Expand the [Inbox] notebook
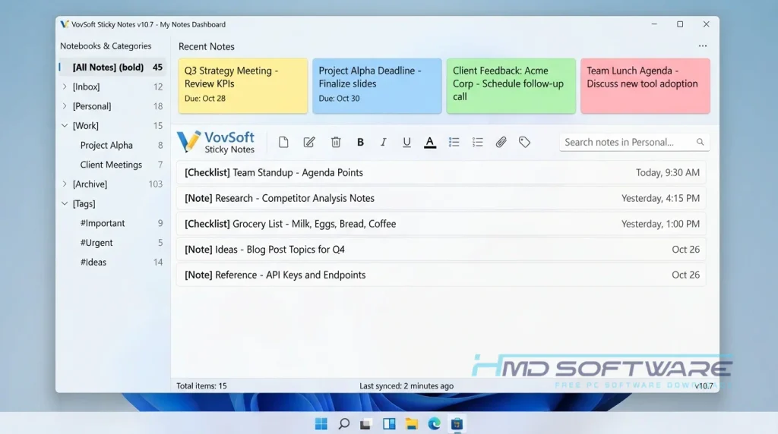Viewport: 778px width, 434px height. click(x=65, y=86)
